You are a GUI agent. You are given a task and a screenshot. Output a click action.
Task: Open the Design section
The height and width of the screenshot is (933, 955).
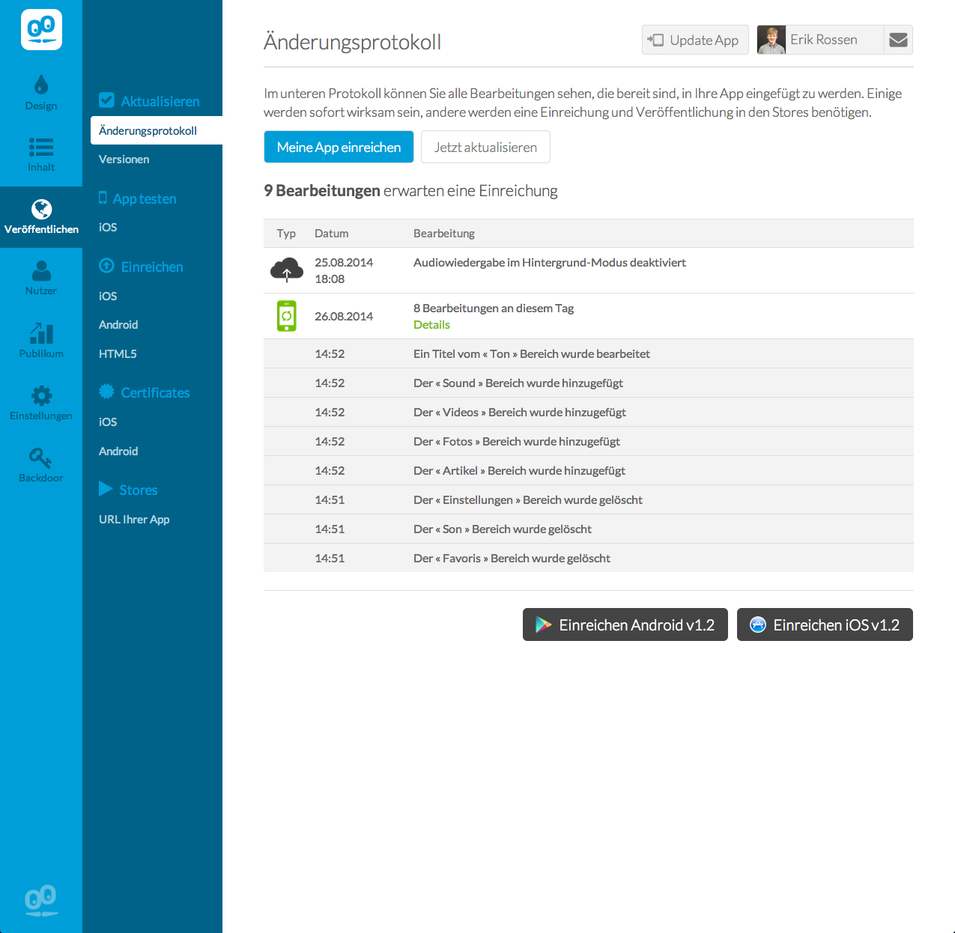pyautogui.click(x=41, y=94)
